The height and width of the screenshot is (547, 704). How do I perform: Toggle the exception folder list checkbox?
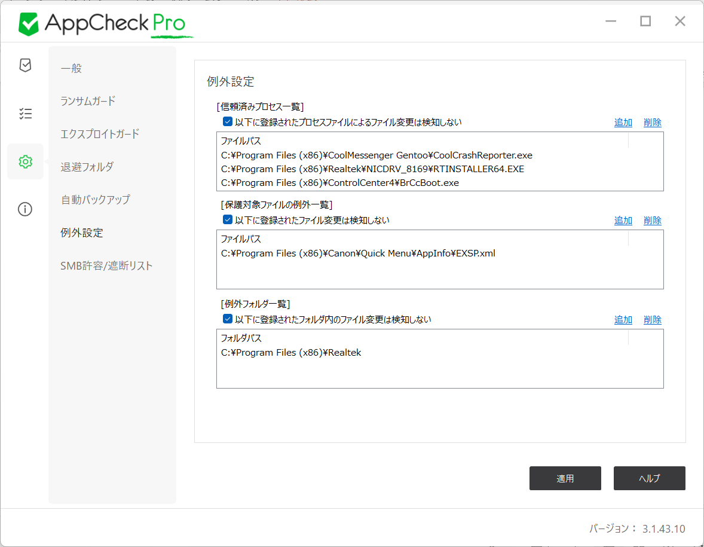point(228,319)
